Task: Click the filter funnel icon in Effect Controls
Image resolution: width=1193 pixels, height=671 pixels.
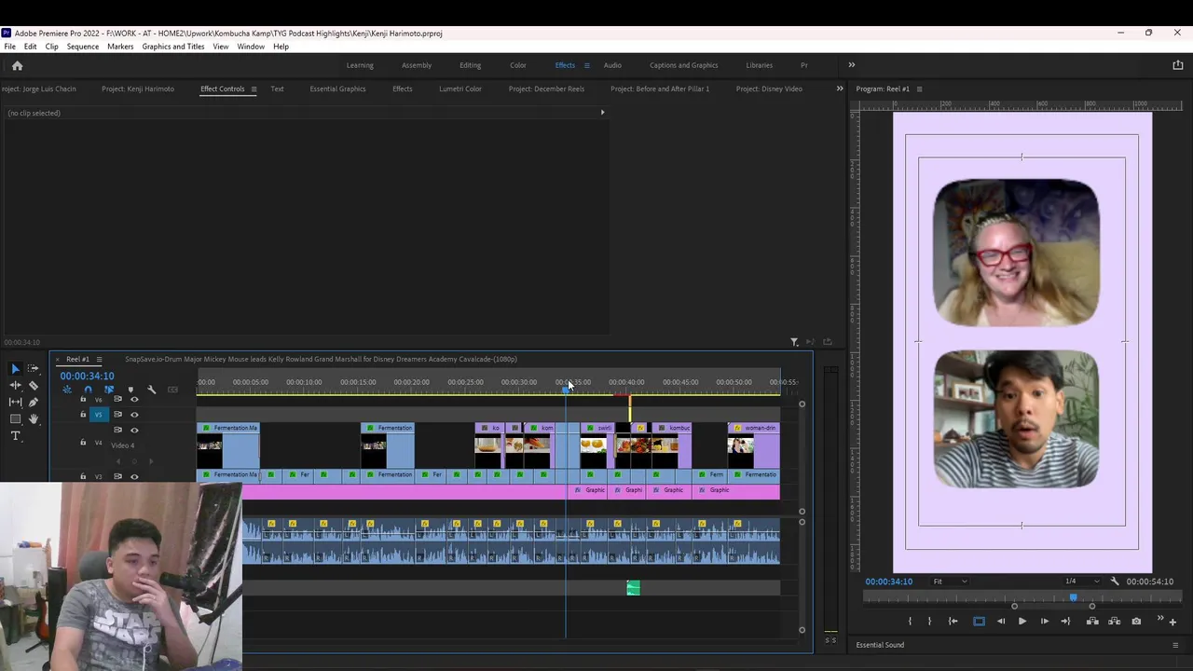Action: tap(794, 342)
